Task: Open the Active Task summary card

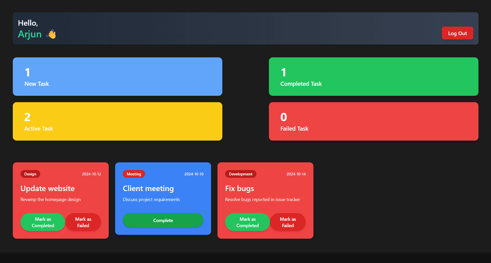Action: click(117, 121)
